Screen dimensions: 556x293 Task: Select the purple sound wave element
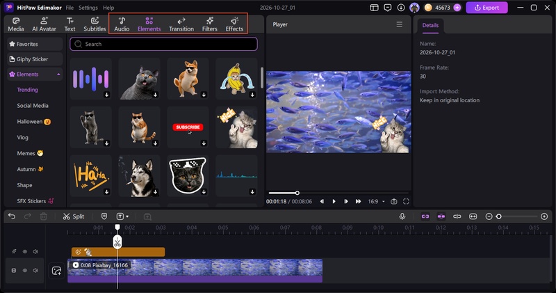pos(91,79)
